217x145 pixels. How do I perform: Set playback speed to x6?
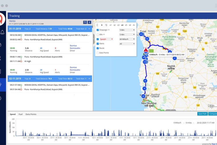[x=130, y=25]
